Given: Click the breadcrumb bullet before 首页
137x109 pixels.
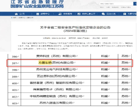Looking at the screenshot, I should click(12, 18).
